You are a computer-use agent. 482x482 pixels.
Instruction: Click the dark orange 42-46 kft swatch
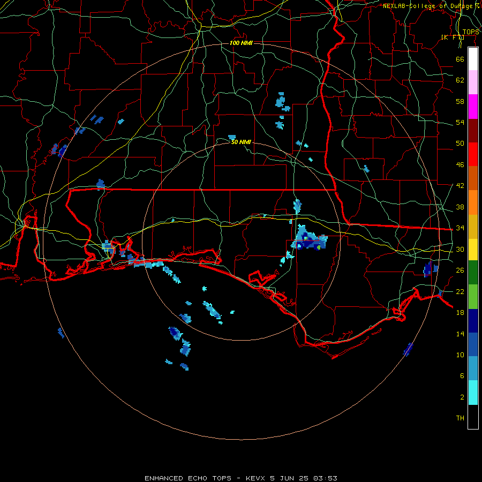pyautogui.click(x=473, y=178)
